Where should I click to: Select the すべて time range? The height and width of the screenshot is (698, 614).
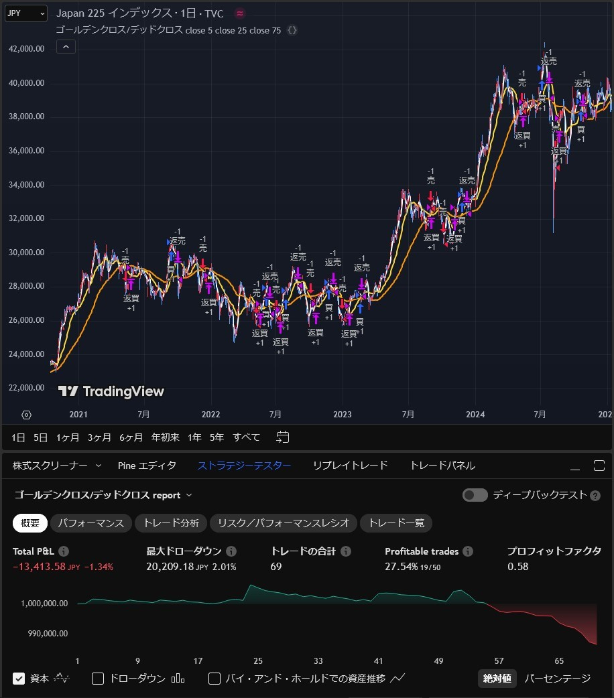pyautogui.click(x=247, y=437)
